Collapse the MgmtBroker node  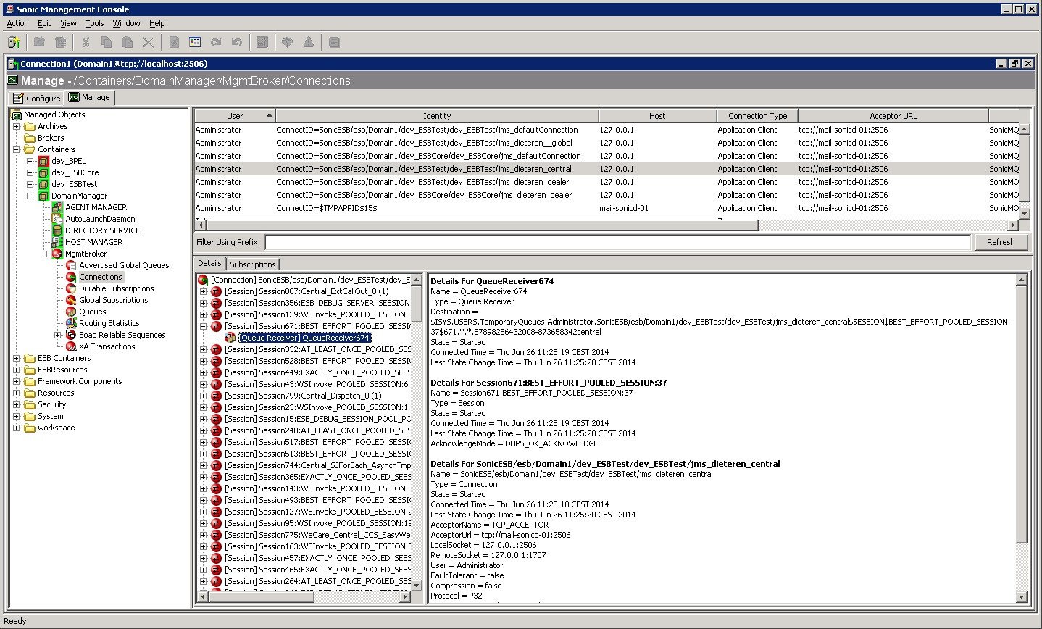click(x=44, y=254)
